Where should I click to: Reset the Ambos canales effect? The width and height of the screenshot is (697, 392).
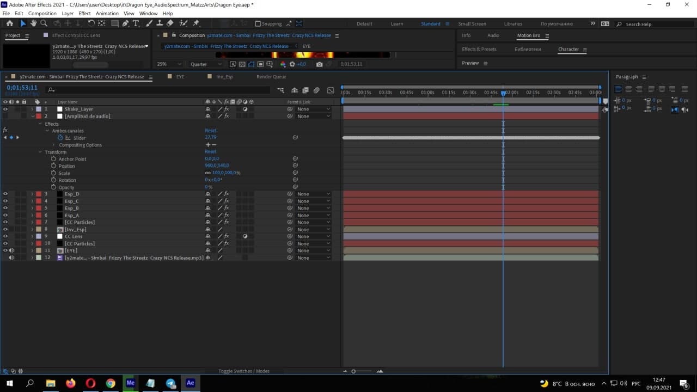(210, 131)
